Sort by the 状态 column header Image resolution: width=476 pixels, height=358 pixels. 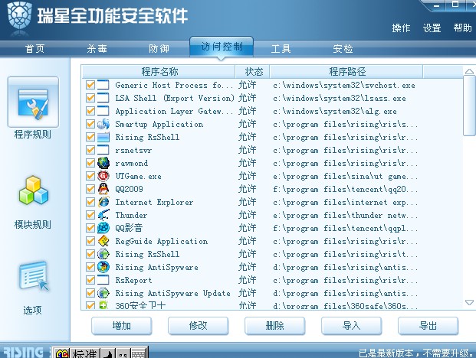pyautogui.click(x=253, y=72)
